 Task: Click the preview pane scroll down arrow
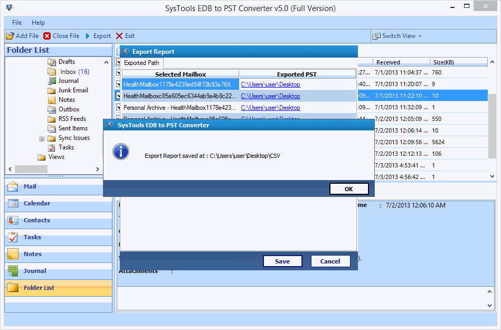[489, 306]
